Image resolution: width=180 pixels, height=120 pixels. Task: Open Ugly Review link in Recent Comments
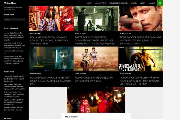tap(14, 46)
